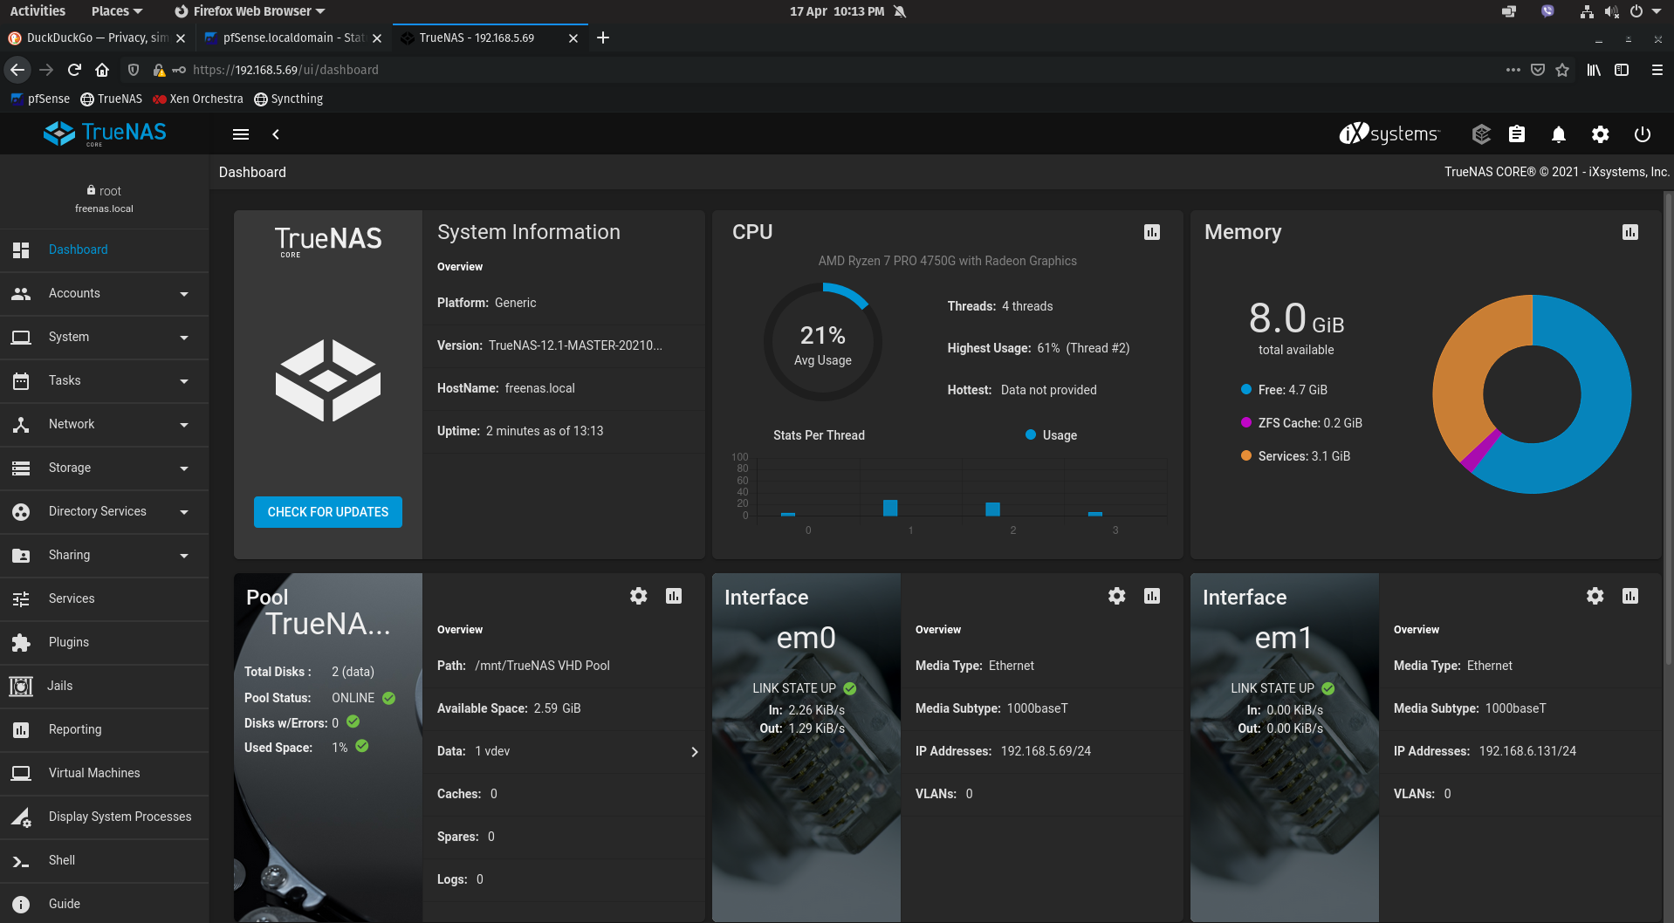Image resolution: width=1674 pixels, height=923 pixels.
Task: Open em0 interface reports chart icon
Action: coord(1152,596)
